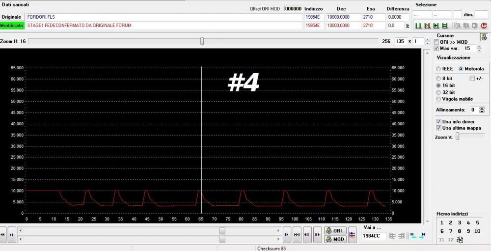This screenshot has height=251, width=491.
Task: Click the upper horizontal scrollbar thumb below the graph
Action: pyautogui.click(x=222, y=231)
